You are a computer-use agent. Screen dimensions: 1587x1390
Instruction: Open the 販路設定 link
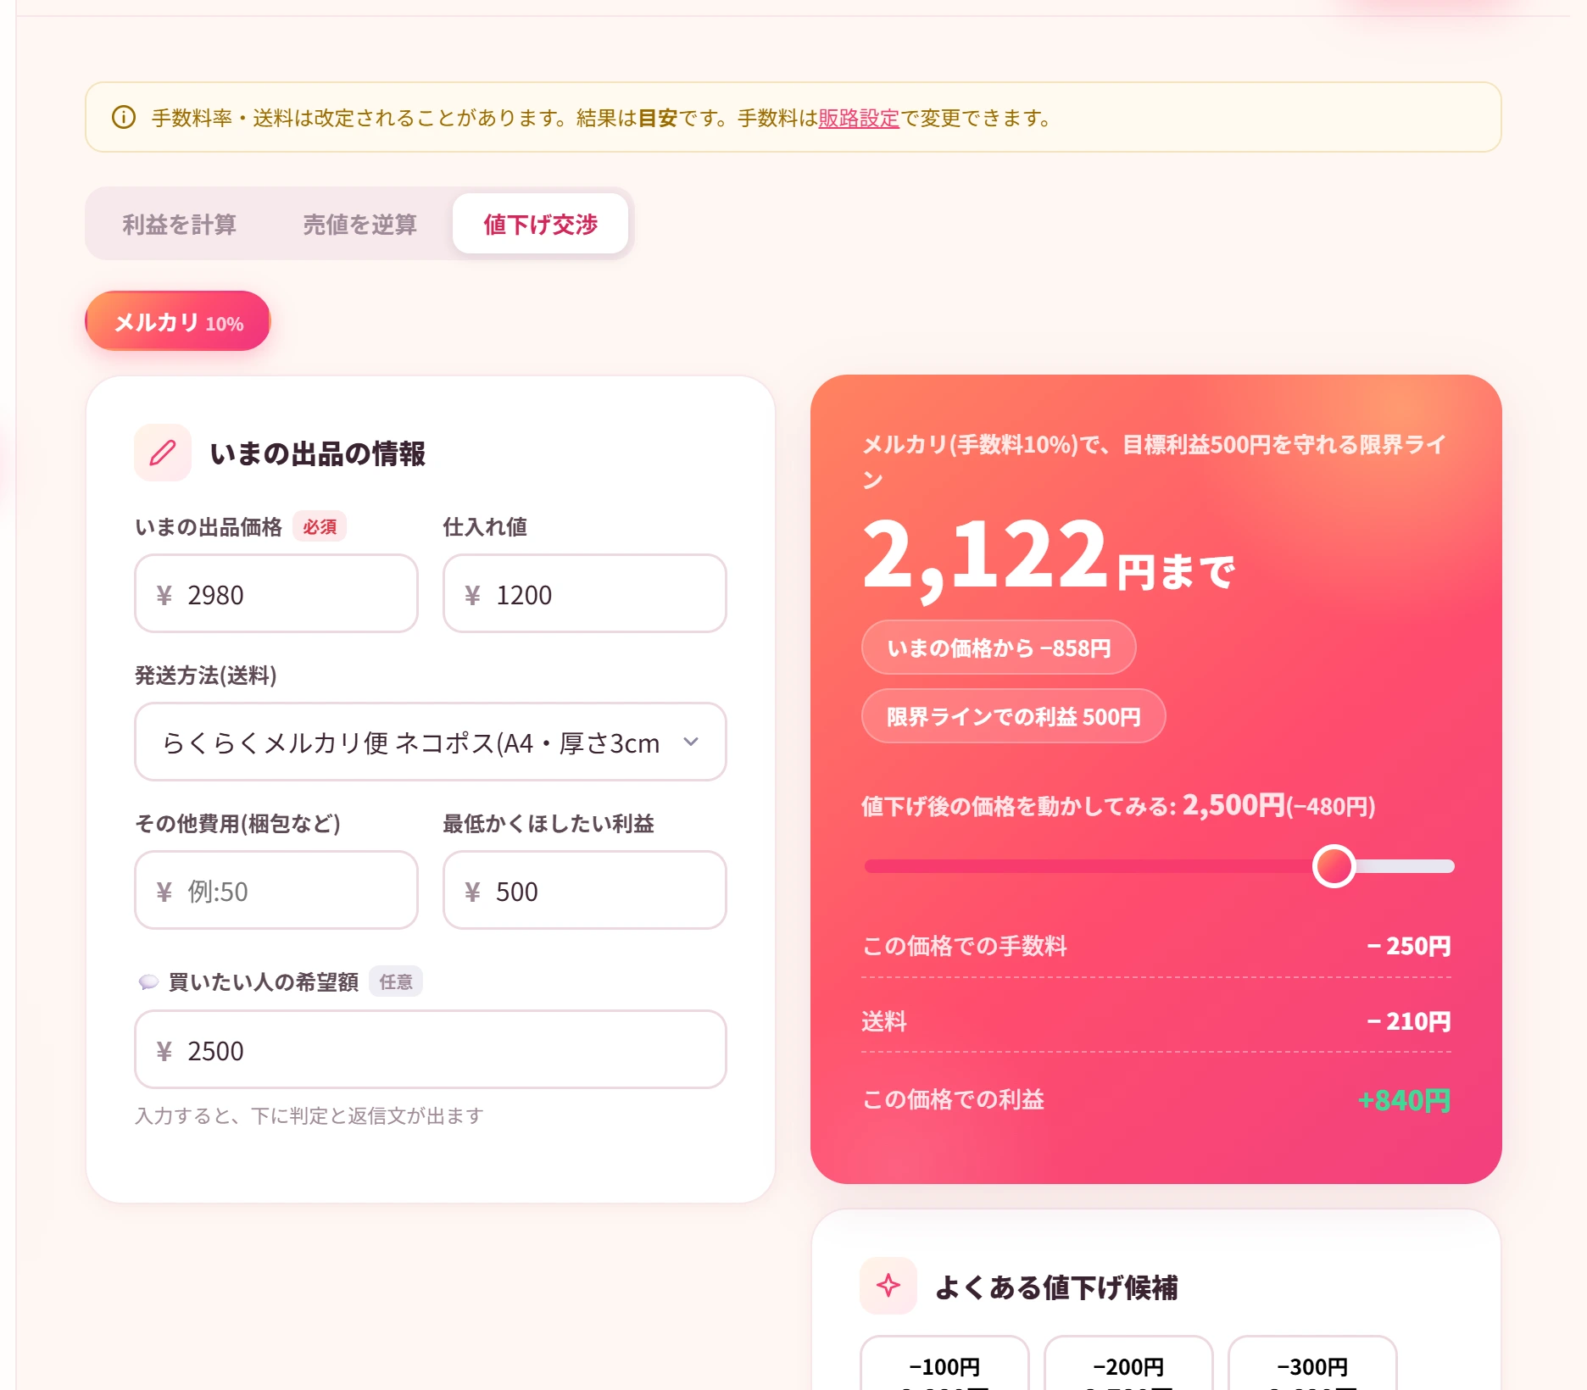859,118
